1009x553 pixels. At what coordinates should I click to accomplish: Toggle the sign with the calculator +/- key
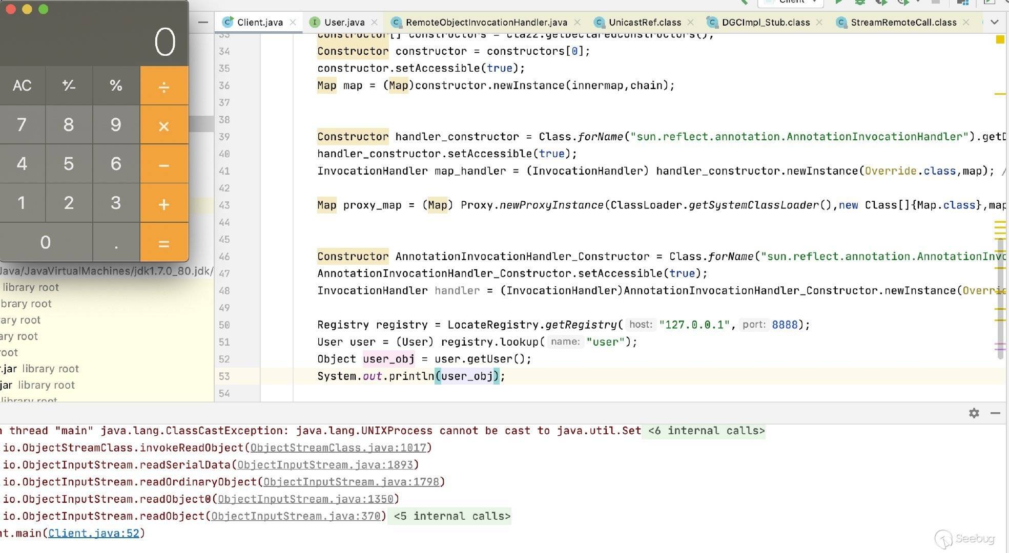pyautogui.click(x=69, y=85)
